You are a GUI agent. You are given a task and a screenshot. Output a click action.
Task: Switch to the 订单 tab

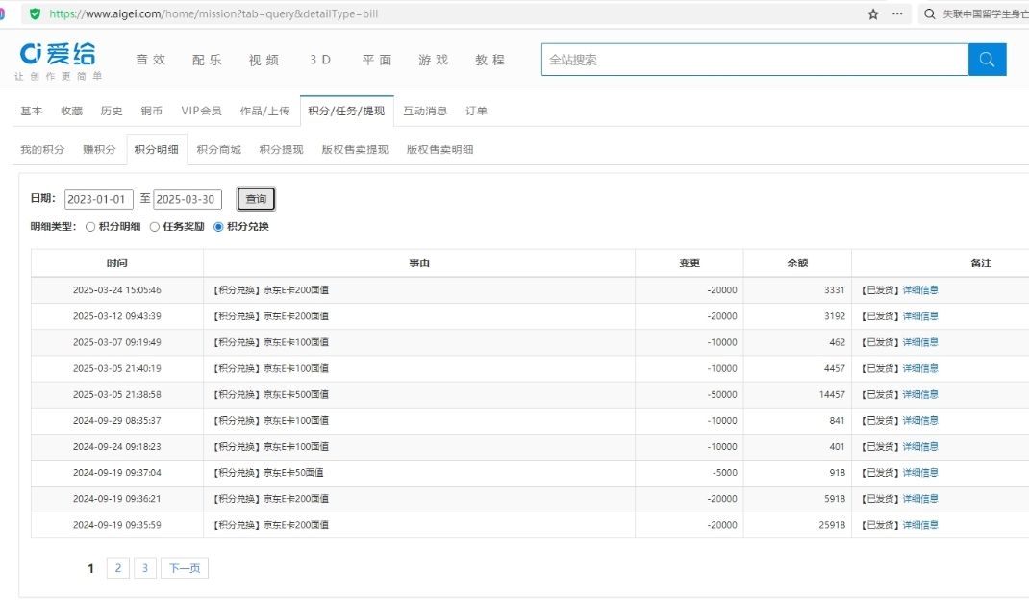click(x=476, y=111)
